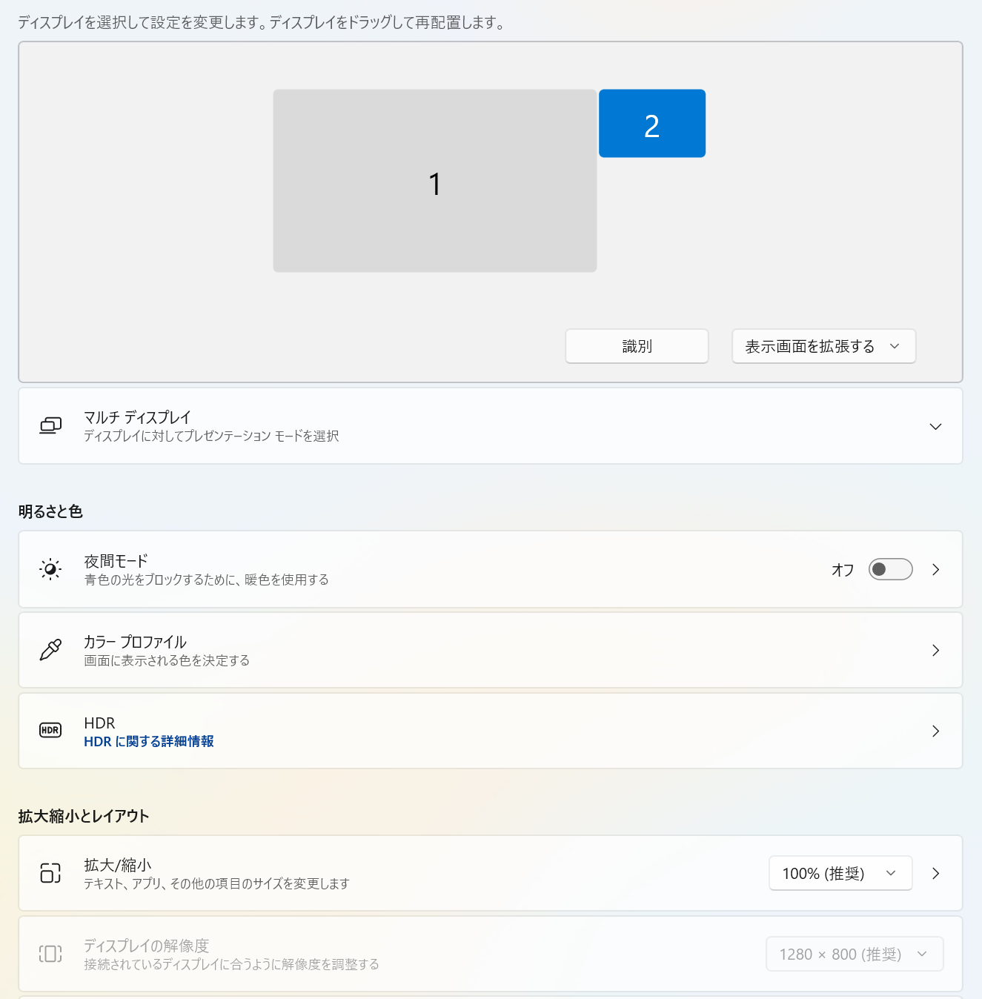Click the color profile eyedropper icon

pos(50,650)
